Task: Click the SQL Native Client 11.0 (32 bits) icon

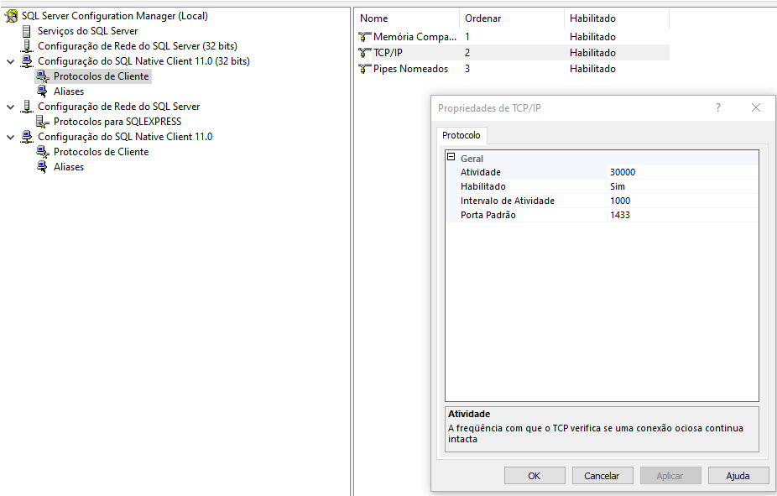Action: [x=27, y=61]
